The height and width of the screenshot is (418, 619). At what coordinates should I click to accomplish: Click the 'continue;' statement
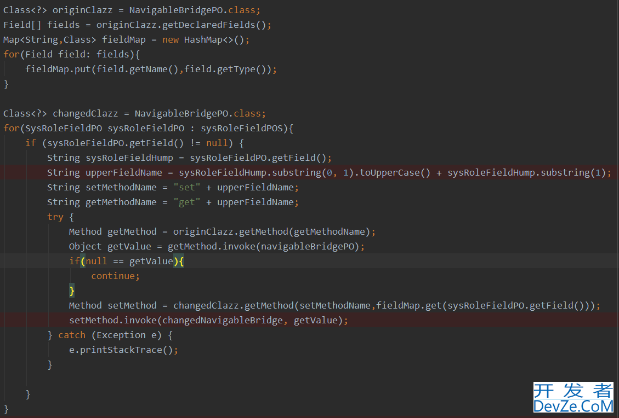point(116,276)
